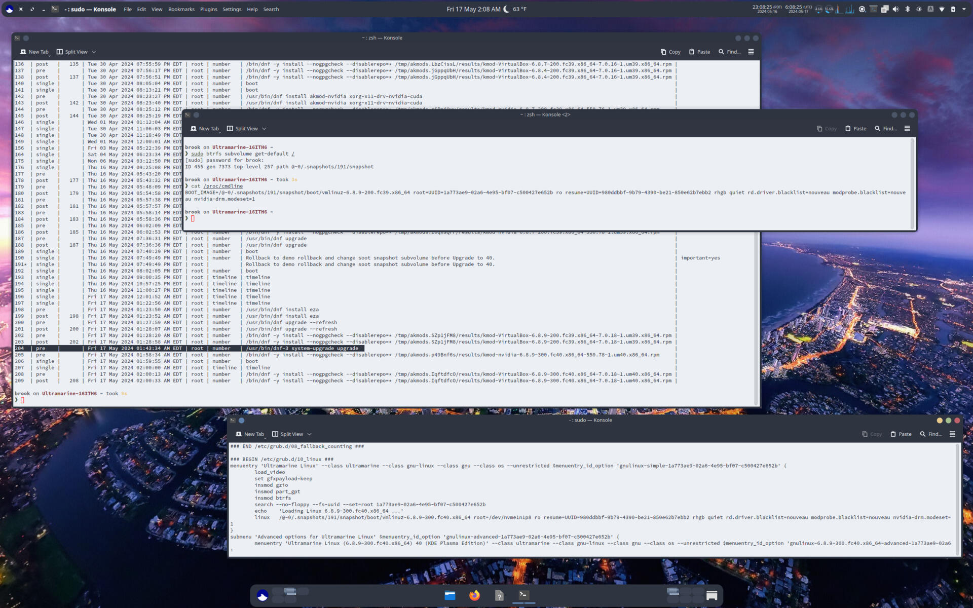
Task: Click New Tab in the Konsole <2> window
Action: coord(205,129)
